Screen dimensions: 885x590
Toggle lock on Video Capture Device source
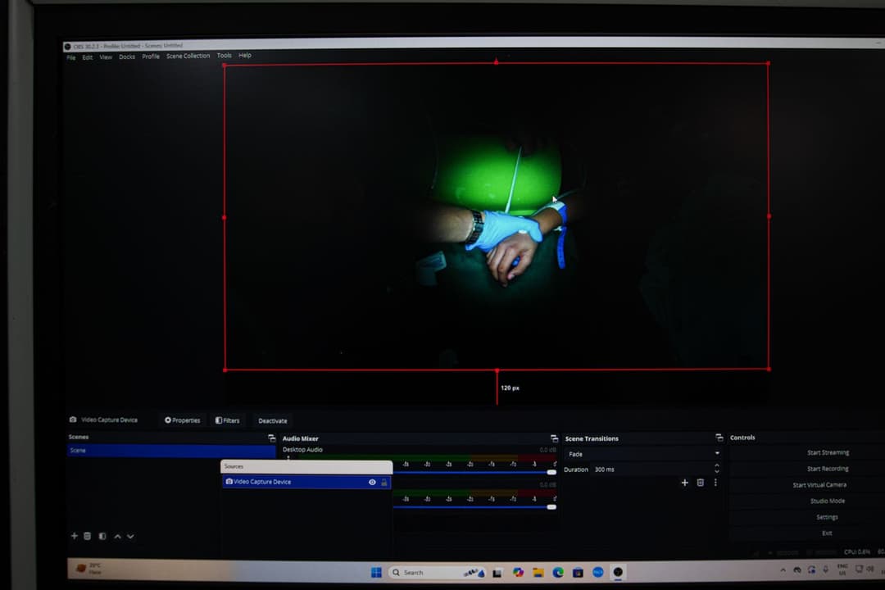(383, 482)
